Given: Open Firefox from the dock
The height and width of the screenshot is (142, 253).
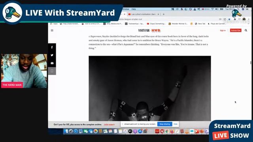Looking at the screenshot, I should click(172, 131).
